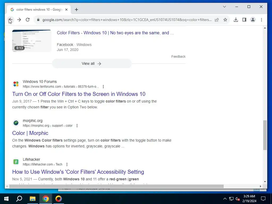The image size is (272, 204).
Task: Show hidden system tray icons
Action: pos(225,199)
